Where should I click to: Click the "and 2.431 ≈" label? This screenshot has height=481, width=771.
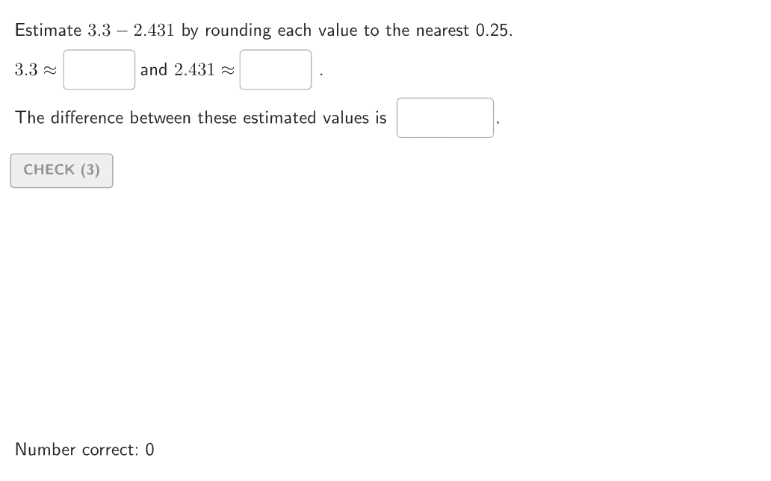(x=187, y=70)
